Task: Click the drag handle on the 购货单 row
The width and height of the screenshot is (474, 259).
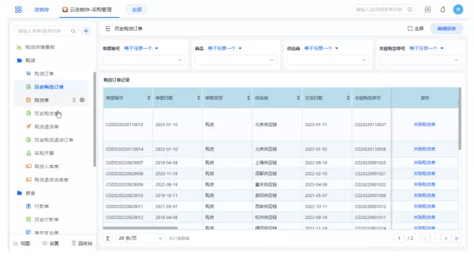Action: 74,100
